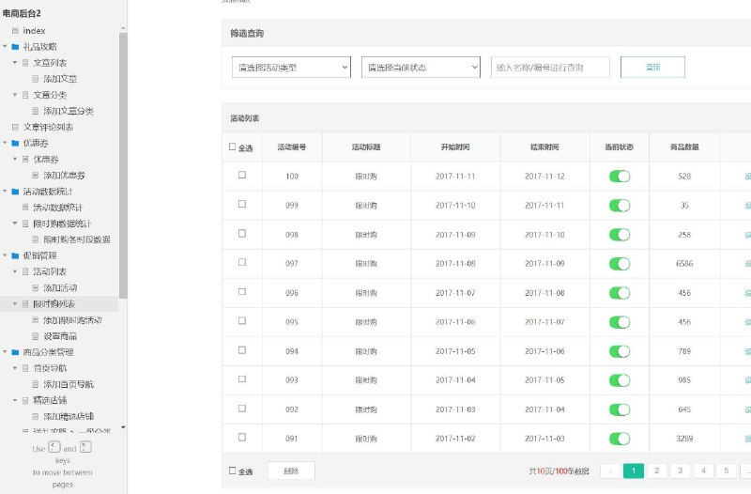The width and height of the screenshot is (751, 494).
Task: Tick the 全选 checkbox in the table header
Action: tap(232, 147)
